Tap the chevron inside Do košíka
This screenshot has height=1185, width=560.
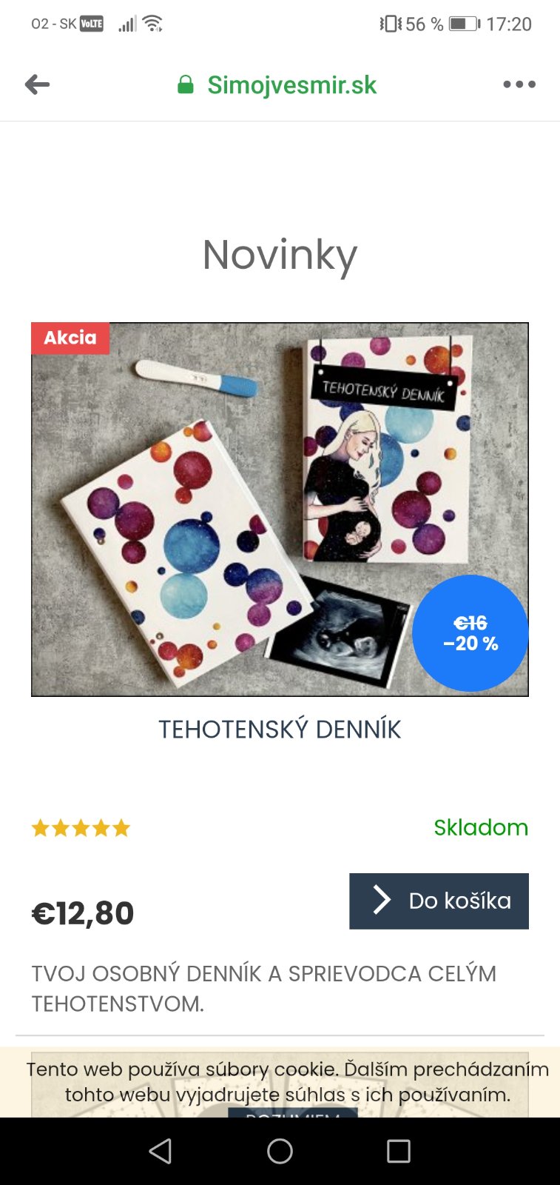click(x=382, y=900)
